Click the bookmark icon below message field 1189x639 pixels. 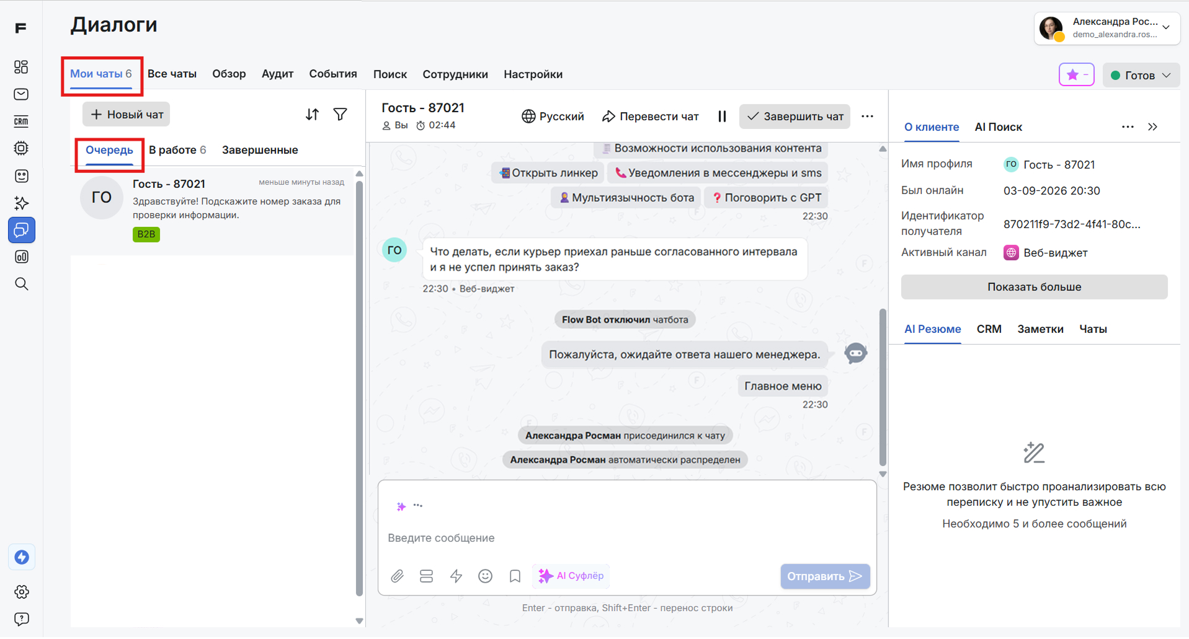pos(515,576)
